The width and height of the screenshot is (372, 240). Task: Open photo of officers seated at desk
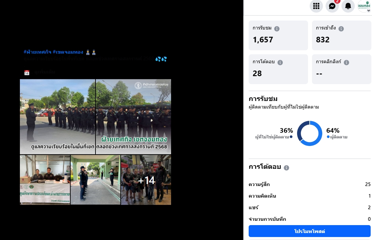45,180
